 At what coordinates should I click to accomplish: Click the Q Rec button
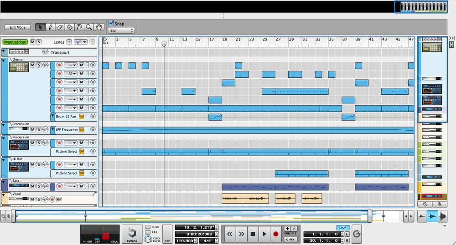(x=290, y=240)
